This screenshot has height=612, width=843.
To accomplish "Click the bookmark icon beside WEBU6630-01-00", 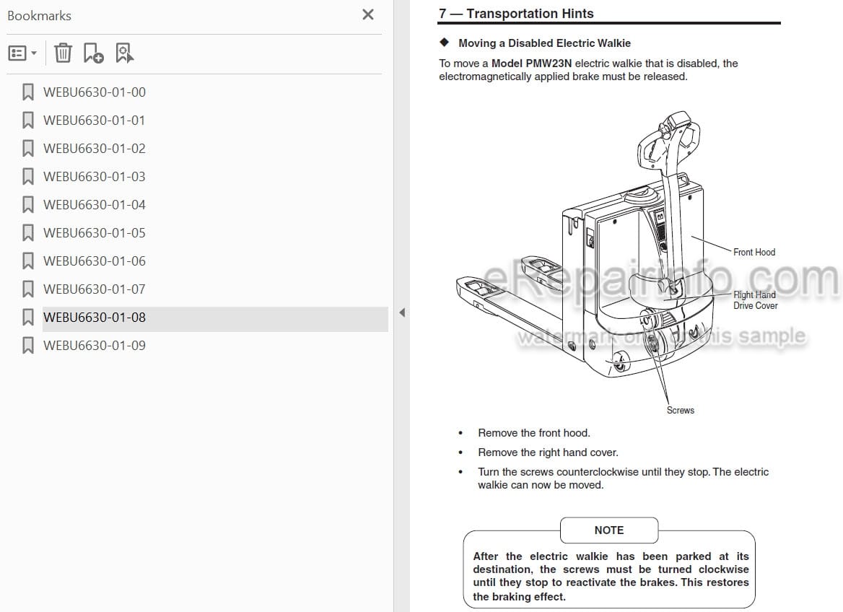I will tap(28, 92).
